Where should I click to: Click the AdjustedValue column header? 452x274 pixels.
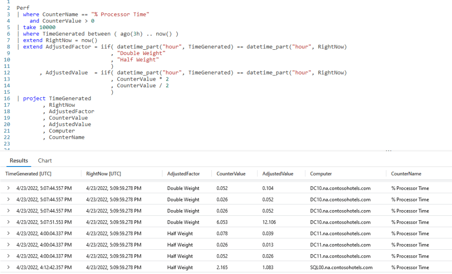tap(278, 174)
